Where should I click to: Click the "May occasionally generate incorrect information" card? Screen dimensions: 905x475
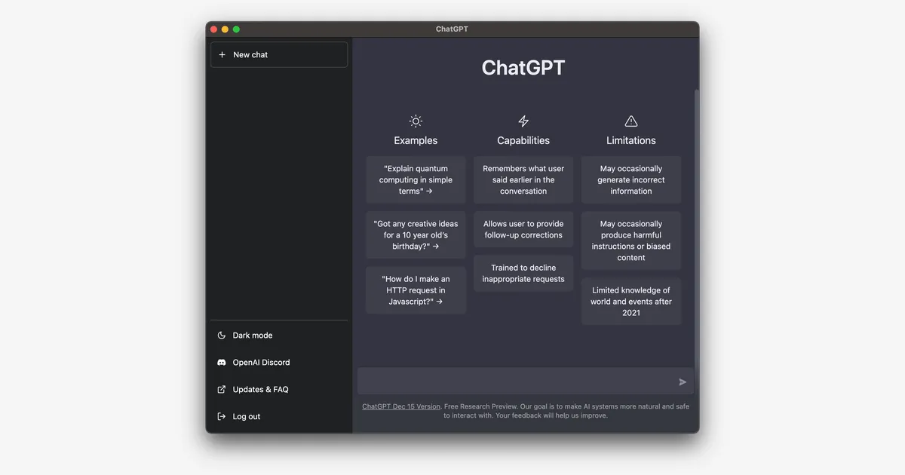tap(631, 180)
